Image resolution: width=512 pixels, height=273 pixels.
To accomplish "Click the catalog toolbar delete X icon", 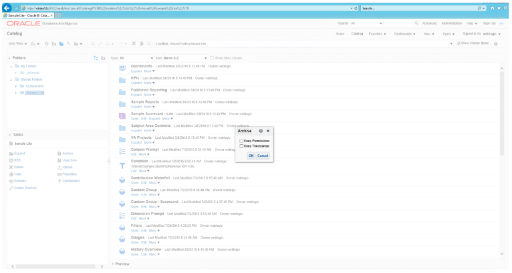I will click(x=134, y=43).
